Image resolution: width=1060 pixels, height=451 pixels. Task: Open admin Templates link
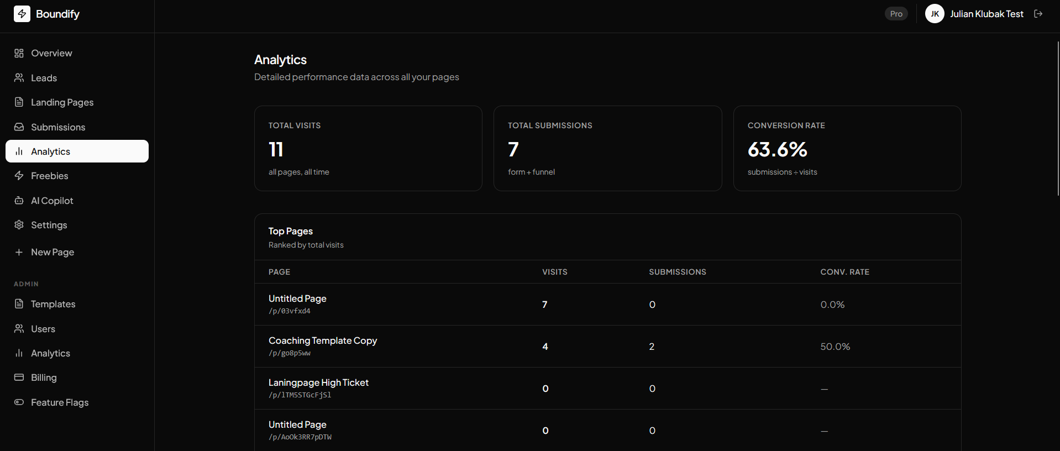point(77,304)
